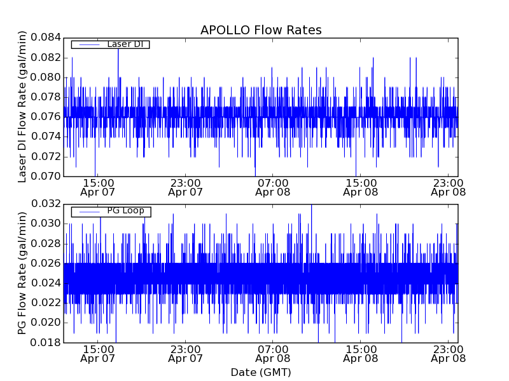
Task: Click "07:00 Apr 08" tick under PG Loop plot
Action: (x=273, y=354)
